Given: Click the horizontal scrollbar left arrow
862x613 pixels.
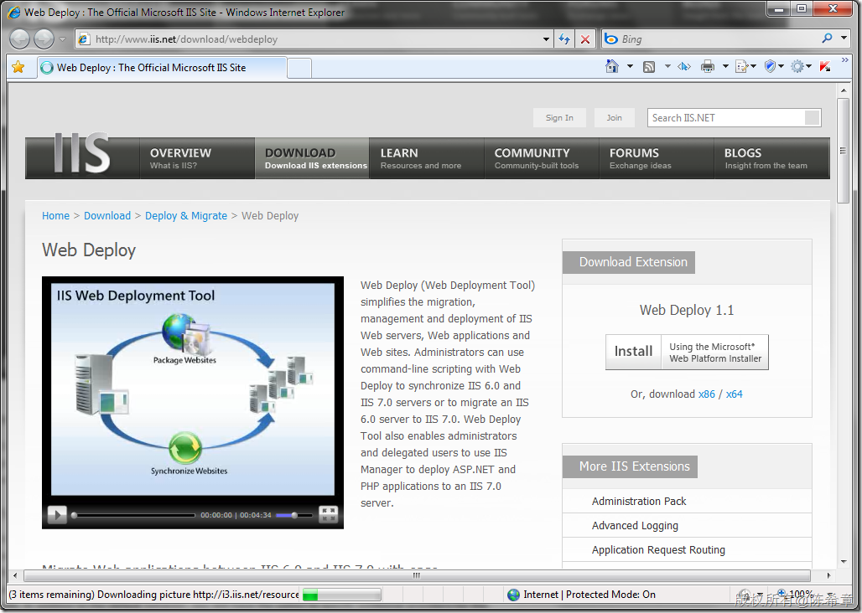Looking at the screenshot, I should click(15, 575).
